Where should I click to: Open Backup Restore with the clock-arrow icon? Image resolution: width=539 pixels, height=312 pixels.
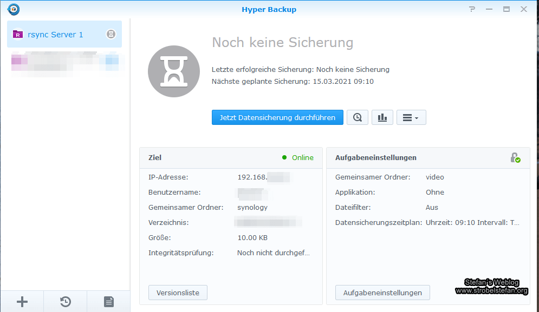(x=65, y=301)
